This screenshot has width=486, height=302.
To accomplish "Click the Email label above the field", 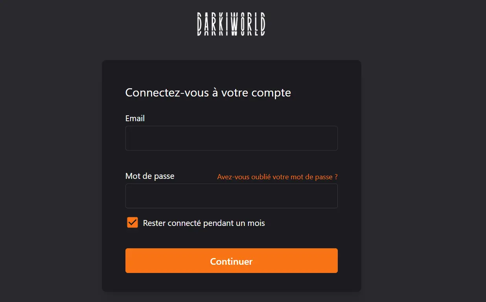I will click(135, 118).
